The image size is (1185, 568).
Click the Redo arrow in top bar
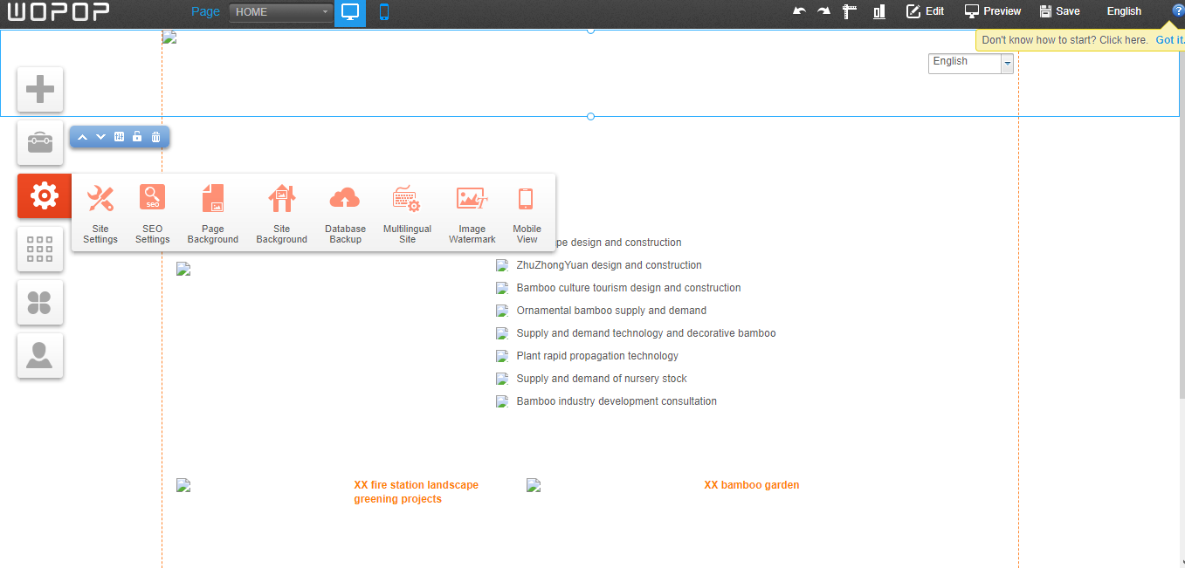pos(823,11)
